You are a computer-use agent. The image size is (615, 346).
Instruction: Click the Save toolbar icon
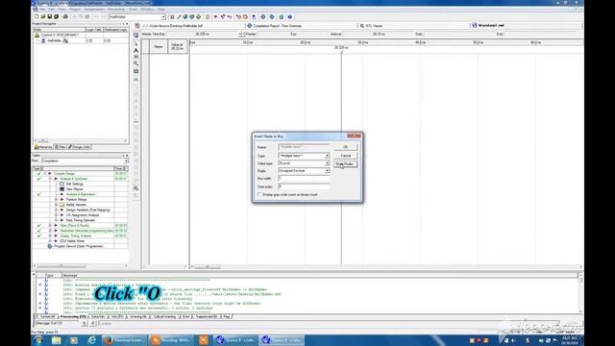point(50,17)
